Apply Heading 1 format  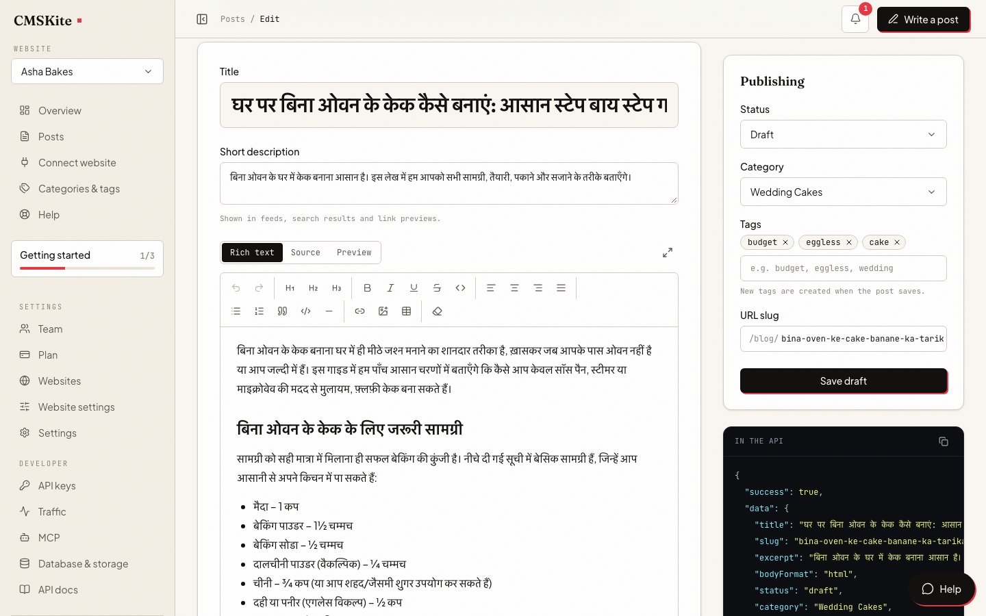click(x=290, y=288)
